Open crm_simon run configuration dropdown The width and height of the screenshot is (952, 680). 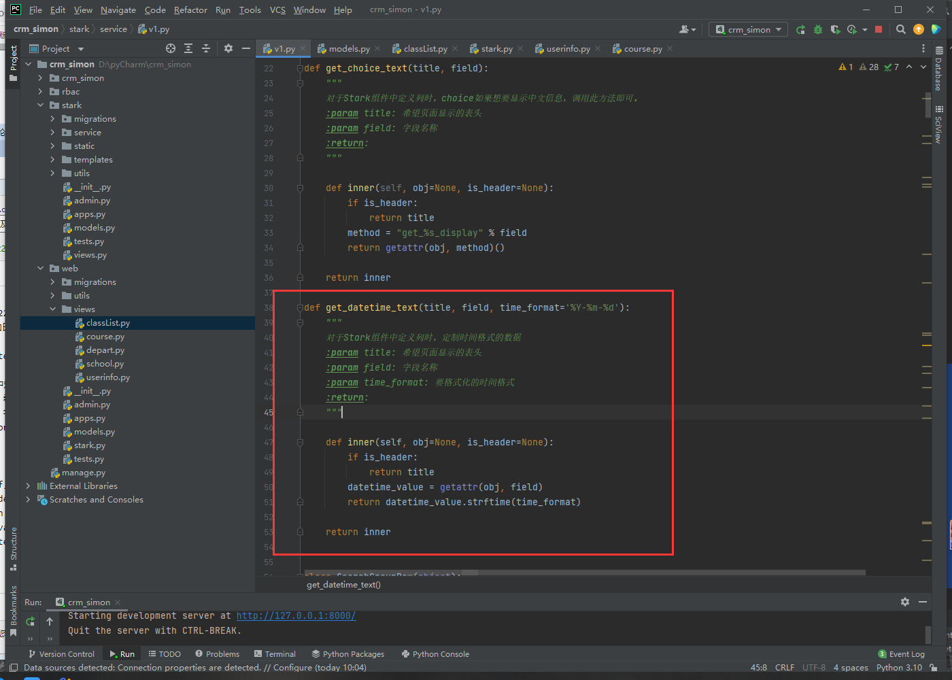point(749,29)
